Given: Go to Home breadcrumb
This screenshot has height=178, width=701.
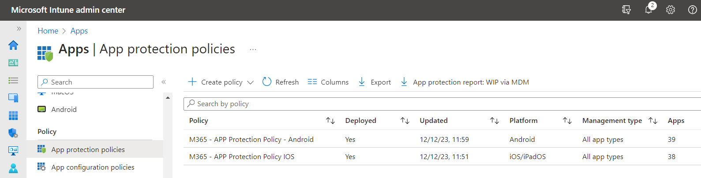Looking at the screenshot, I should pyautogui.click(x=48, y=31).
